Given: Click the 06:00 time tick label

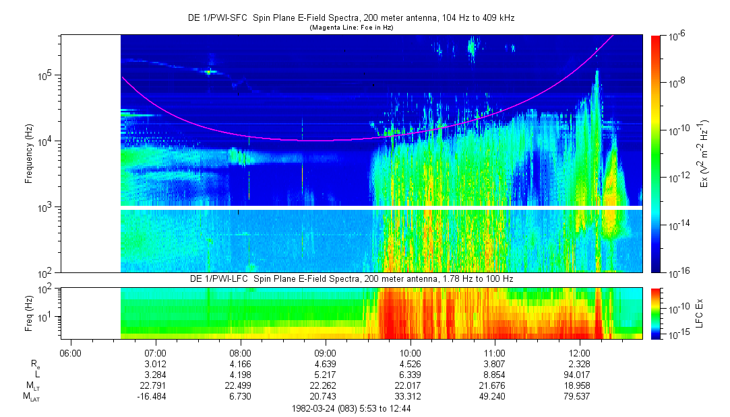Looking at the screenshot, I should [x=71, y=353].
